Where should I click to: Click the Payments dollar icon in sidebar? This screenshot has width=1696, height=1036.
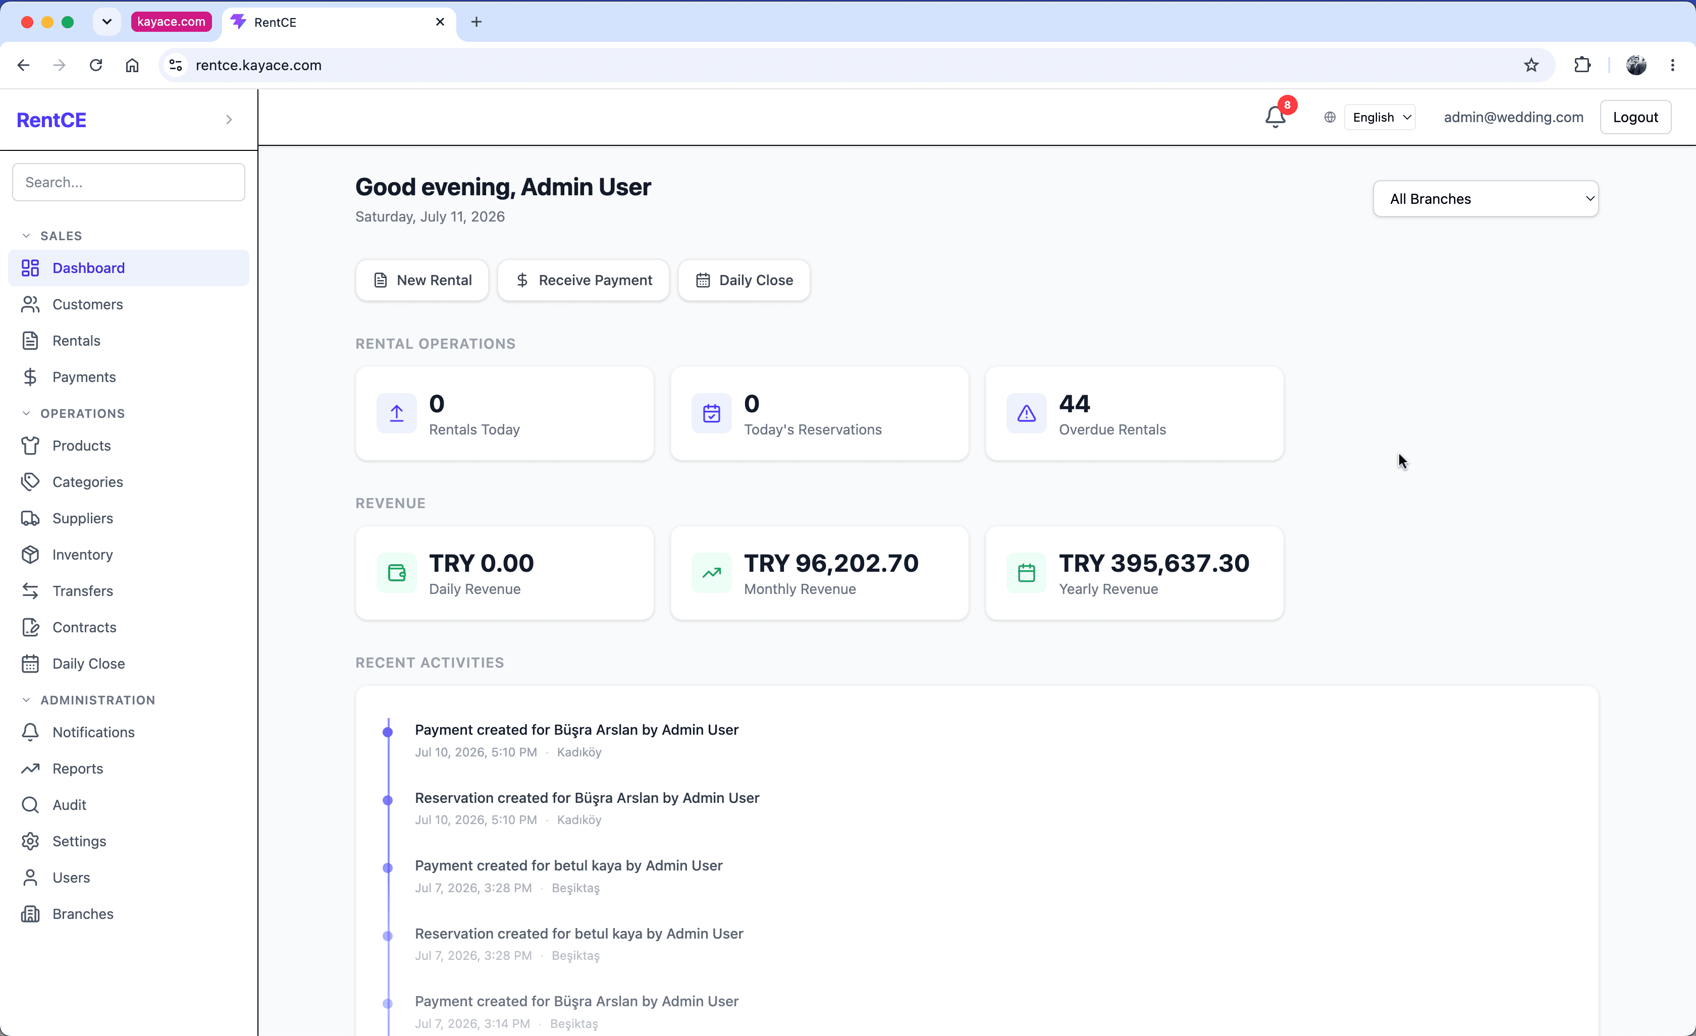pos(30,377)
